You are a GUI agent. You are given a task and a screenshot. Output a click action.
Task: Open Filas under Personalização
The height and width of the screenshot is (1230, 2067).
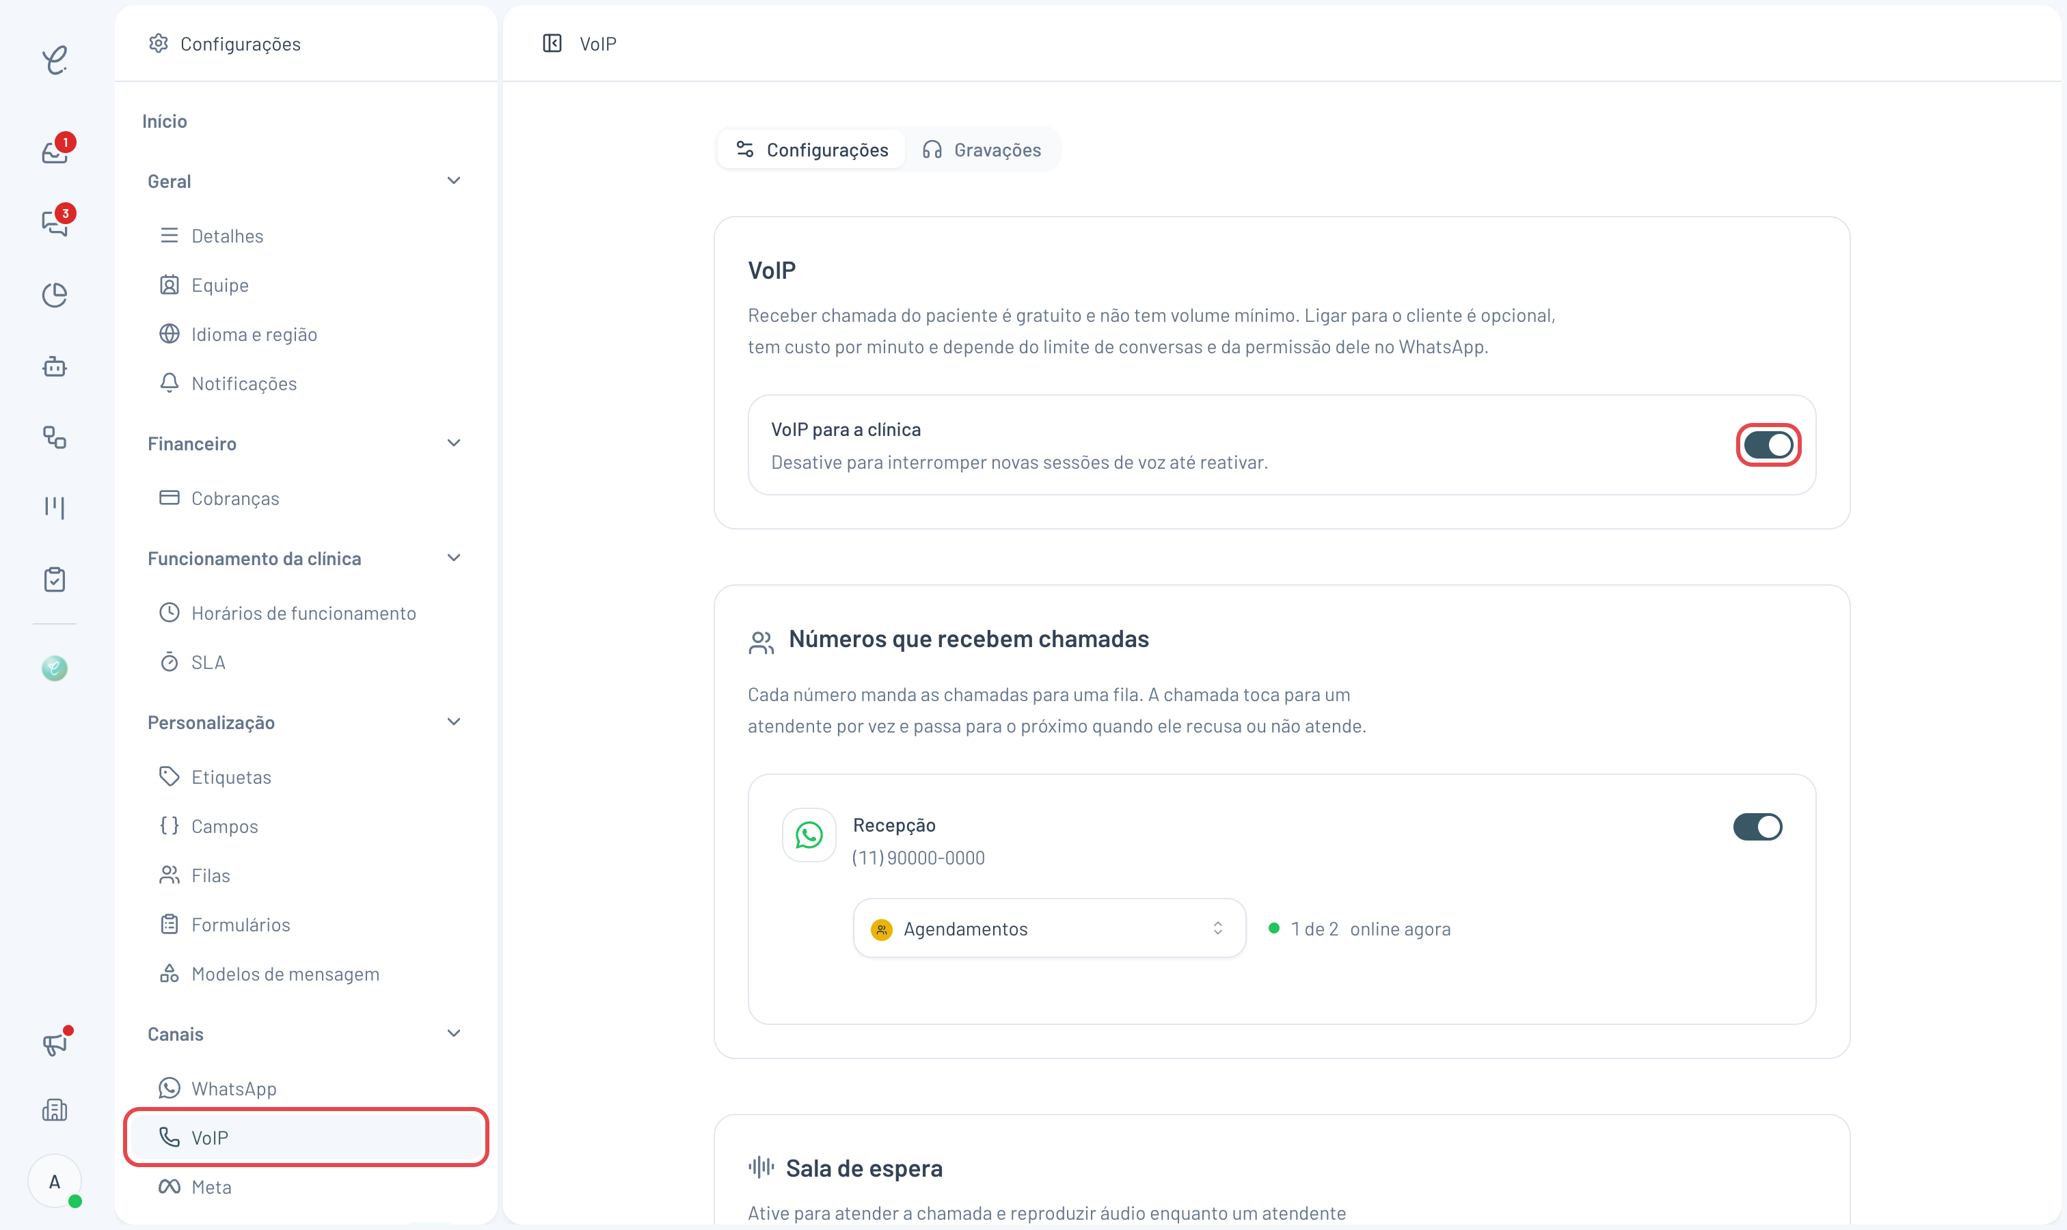[306, 875]
